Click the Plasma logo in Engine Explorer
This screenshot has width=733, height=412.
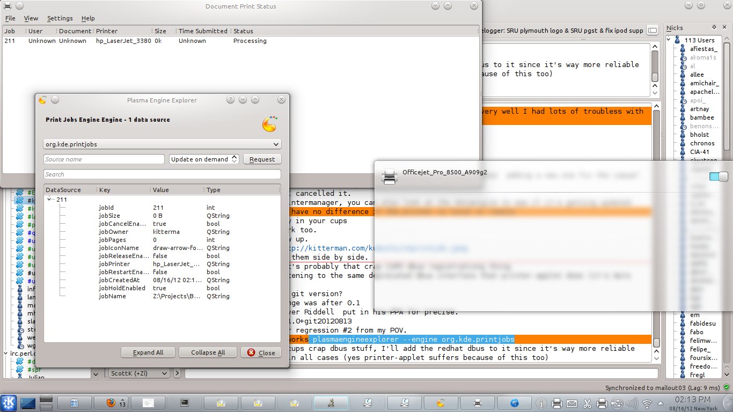269,124
